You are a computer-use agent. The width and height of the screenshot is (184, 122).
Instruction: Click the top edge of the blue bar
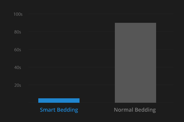pos(59,99)
